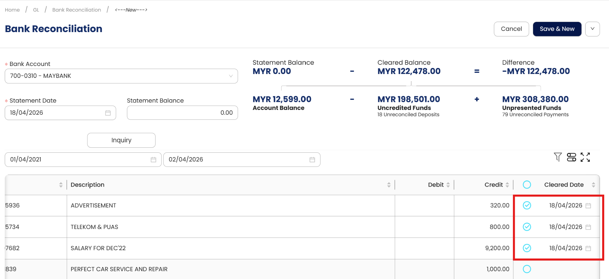Click the column settings toggle icon

click(572, 157)
